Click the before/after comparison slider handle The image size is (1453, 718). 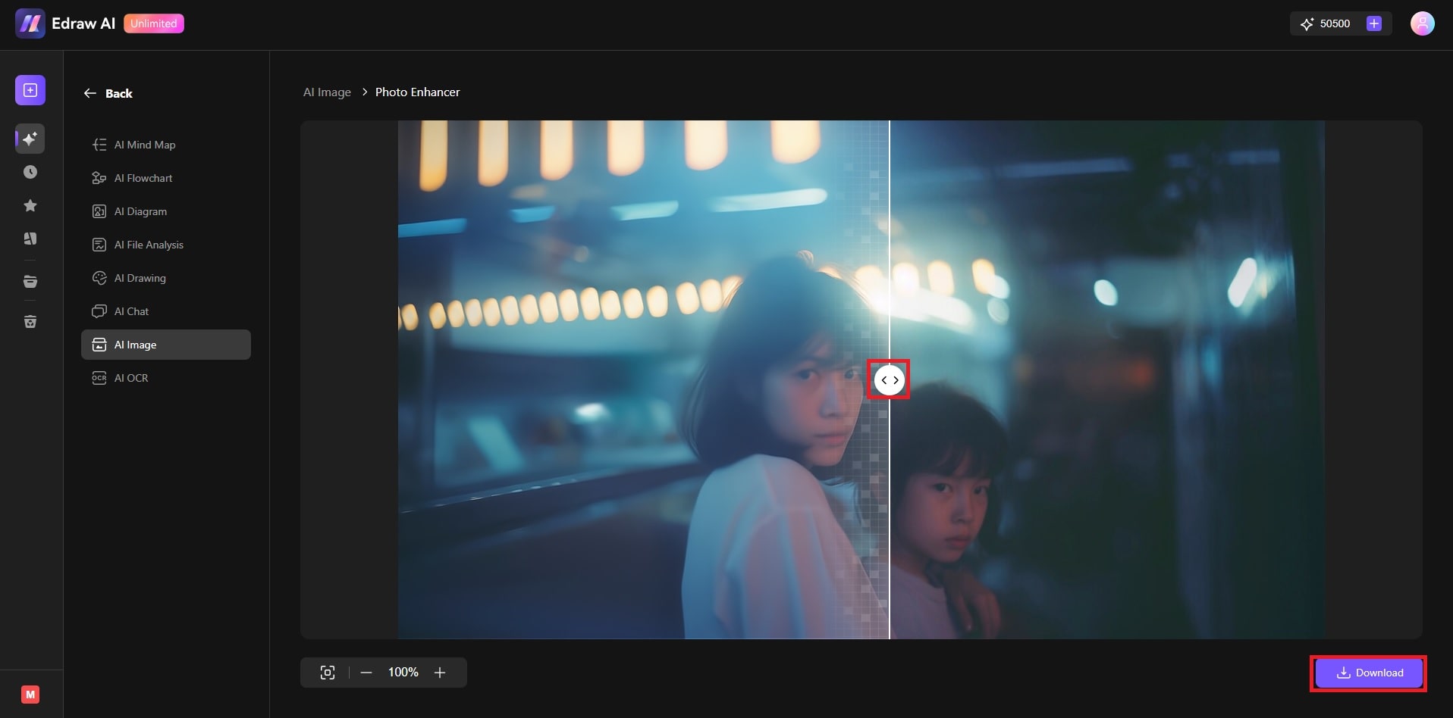(889, 379)
